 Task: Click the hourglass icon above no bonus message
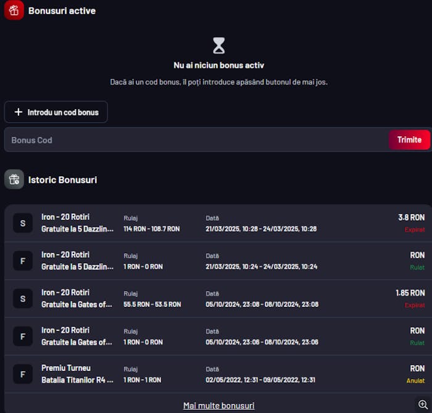218,46
